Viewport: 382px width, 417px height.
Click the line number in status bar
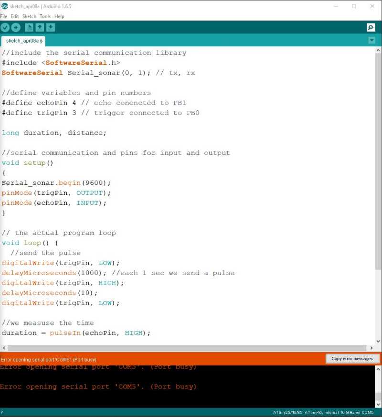pyautogui.click(x=1, y=412)
